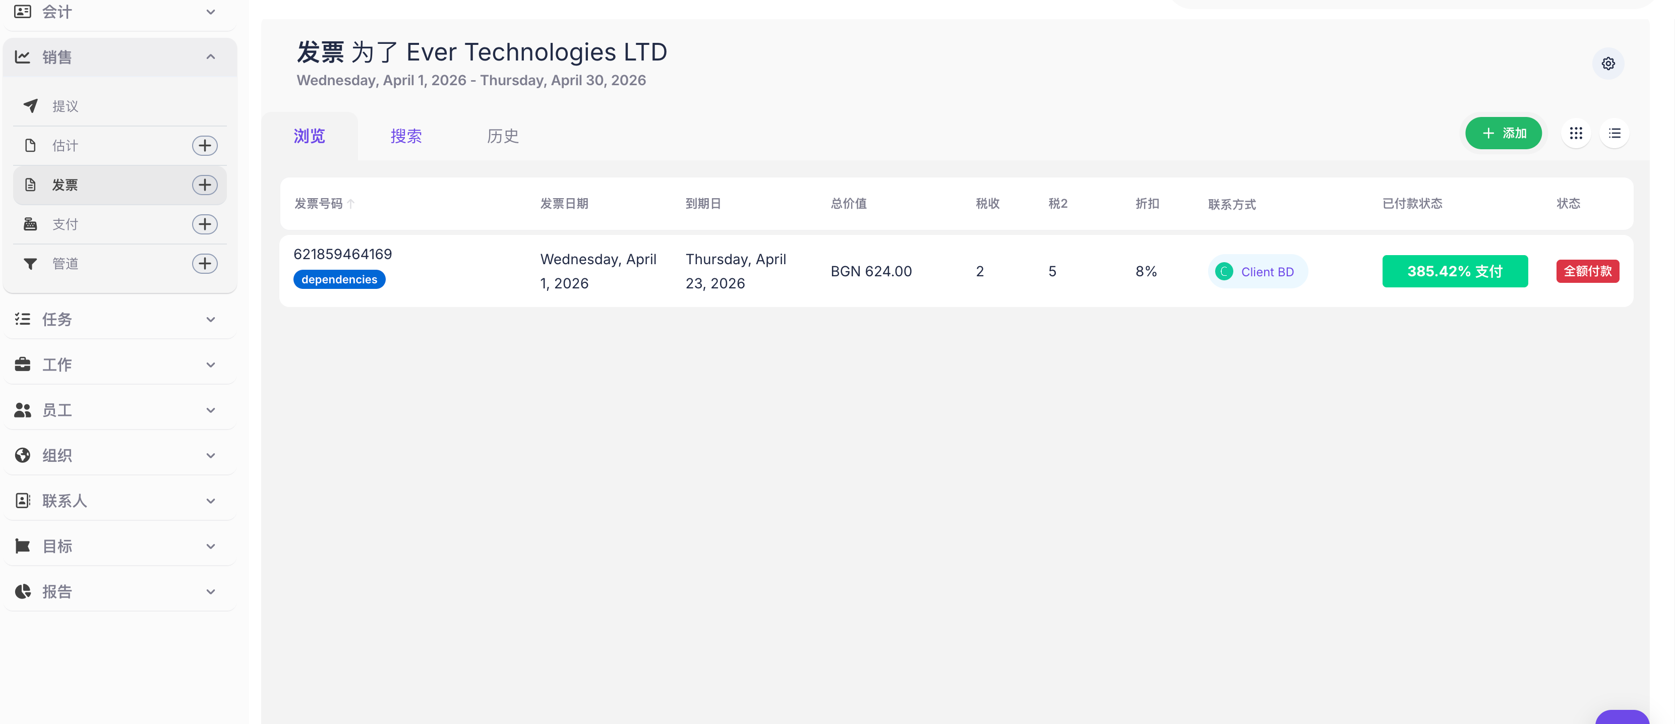The image size is (1675, 724).
Task: Click invoice date Wednesday, April 1, 2026
Action: click(x=598, y=271)
